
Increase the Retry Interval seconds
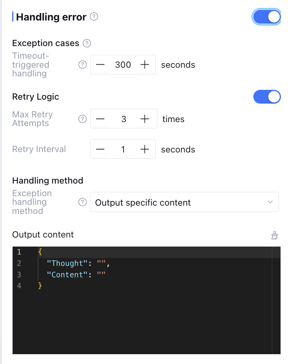pos(145,149)
